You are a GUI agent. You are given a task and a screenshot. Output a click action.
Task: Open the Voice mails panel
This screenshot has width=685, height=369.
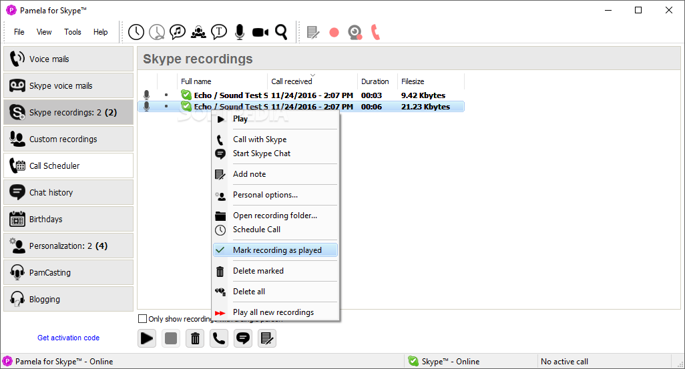click(68, 59)
